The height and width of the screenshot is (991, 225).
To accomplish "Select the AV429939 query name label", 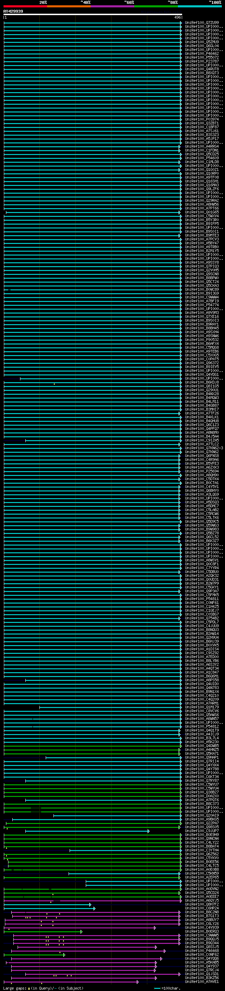I will coord(13,12).
